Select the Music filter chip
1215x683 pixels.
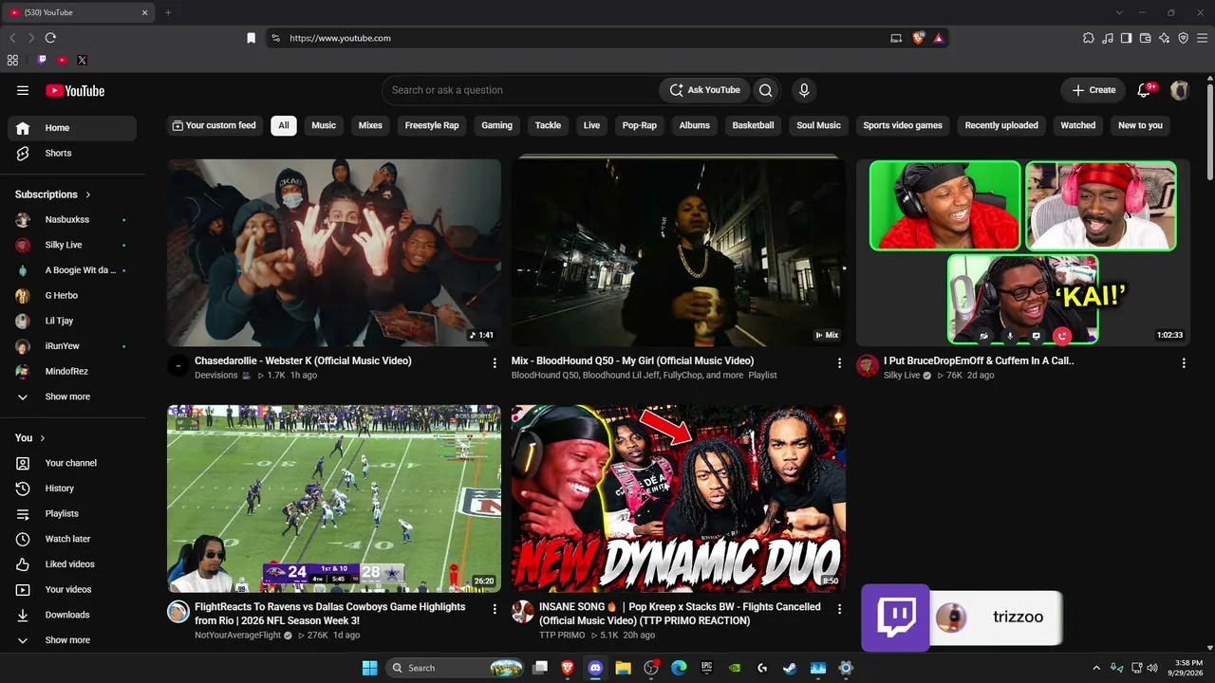click(324, 125)
